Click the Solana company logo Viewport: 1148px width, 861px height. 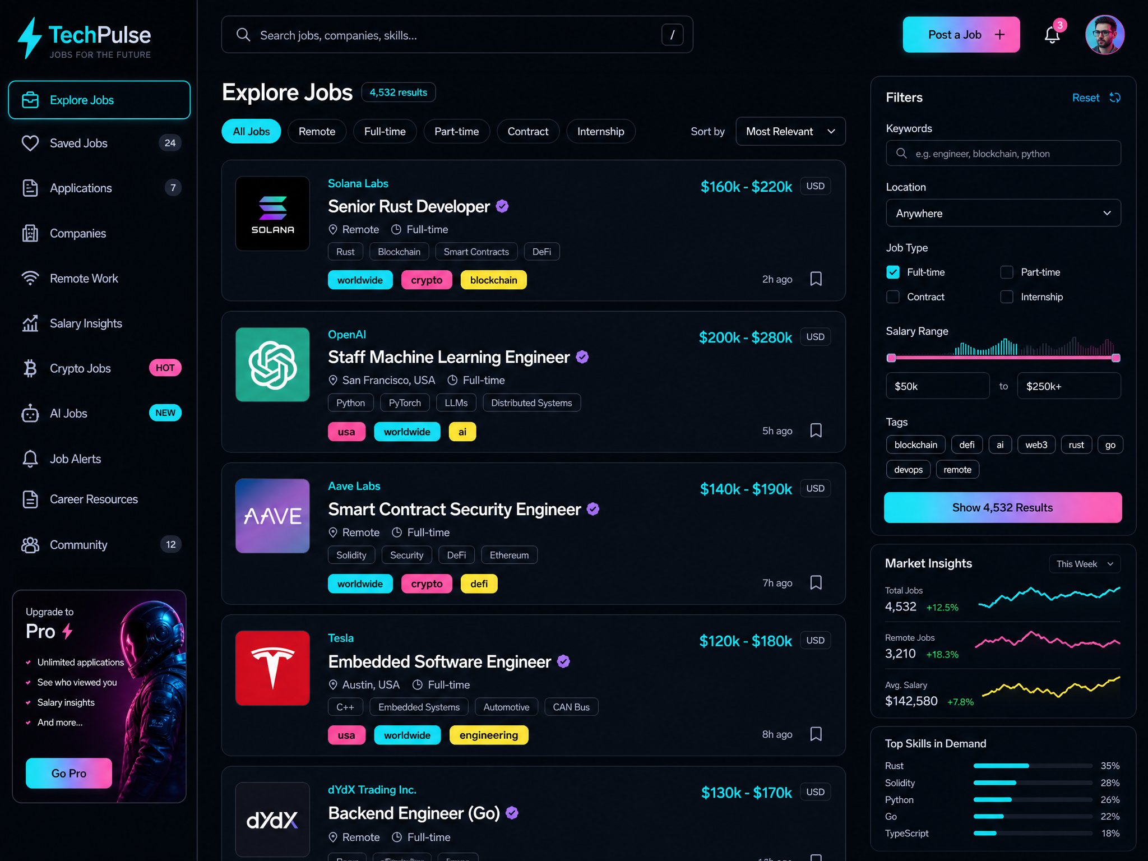pyautogui.click(x=272, y=214)
